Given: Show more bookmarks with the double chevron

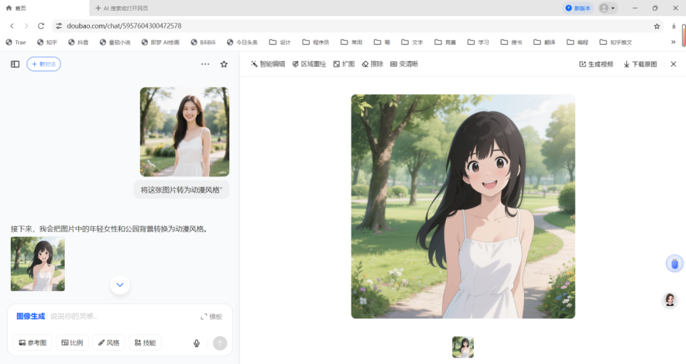Looking at the screenshot, I should [x=673, y=42].
